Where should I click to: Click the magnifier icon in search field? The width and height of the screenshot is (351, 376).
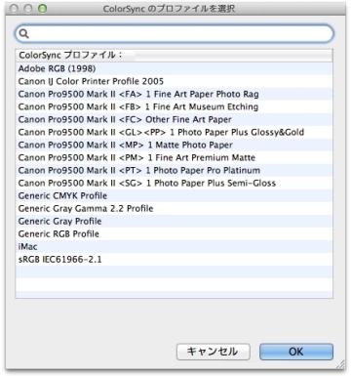click(23, 33)
